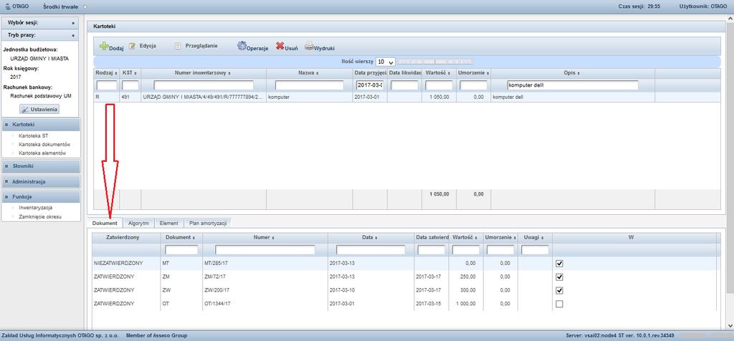Click lower table Numer filter field

pyautogui.click(x=265, y=250)
